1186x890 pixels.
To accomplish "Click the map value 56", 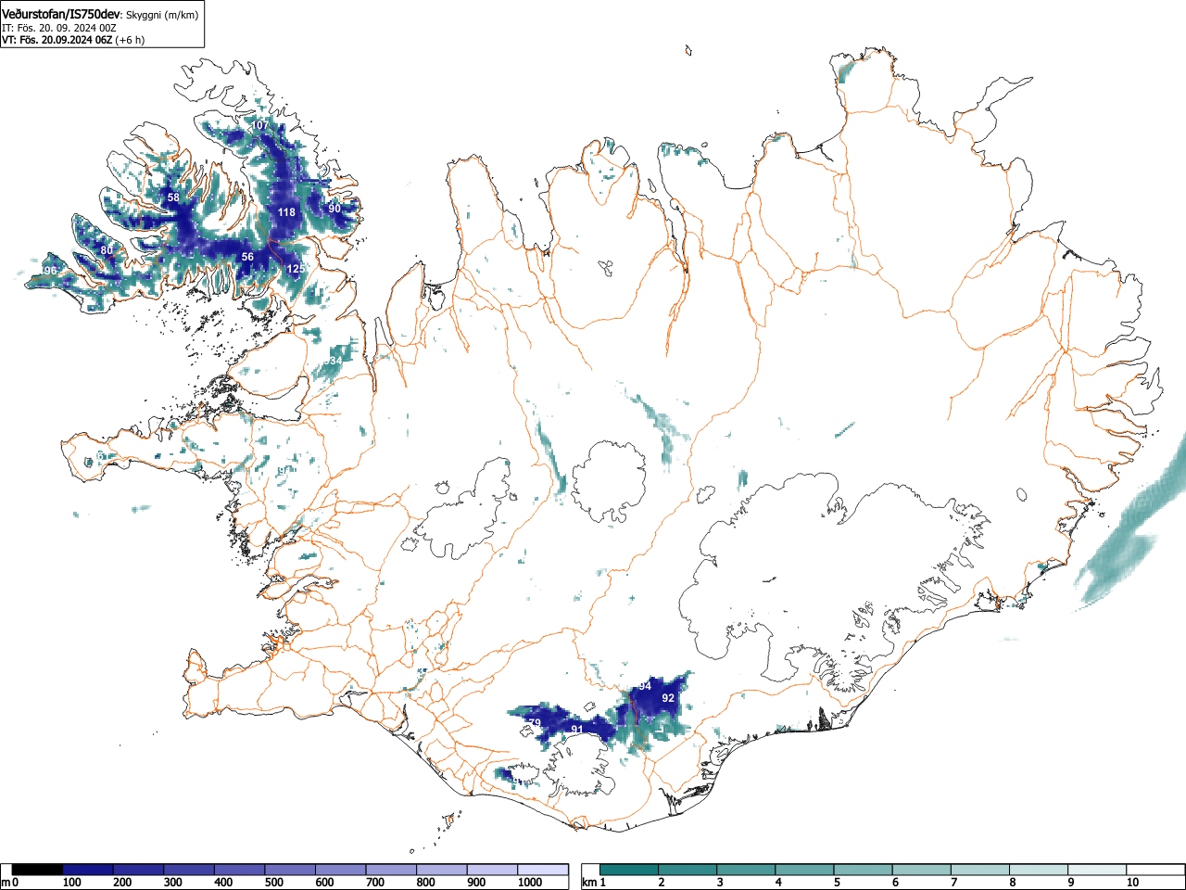I will pyautogui.click(x=247, y=257).
